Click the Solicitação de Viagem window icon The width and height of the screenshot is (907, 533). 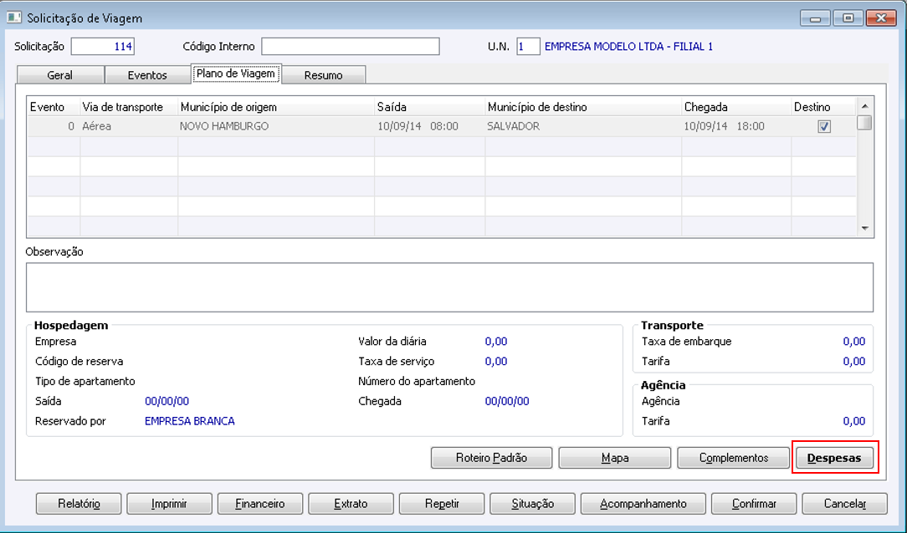coord(13,17)
